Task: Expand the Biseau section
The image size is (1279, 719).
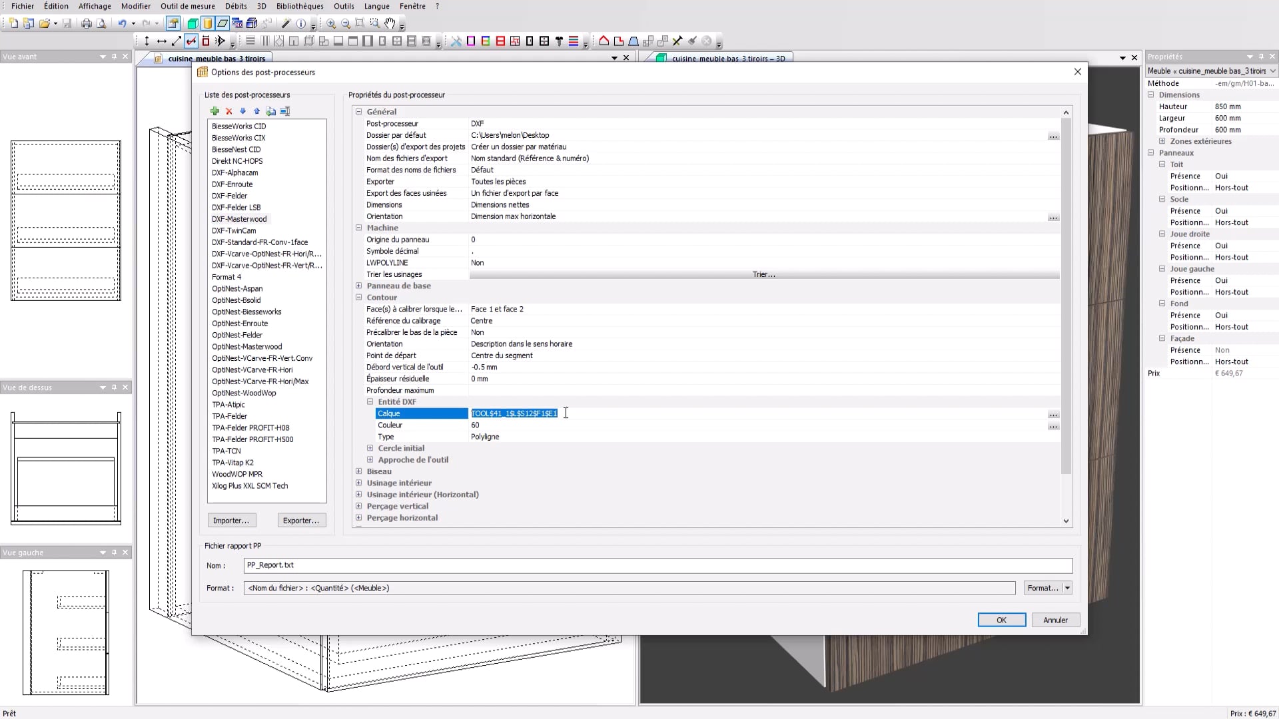Action: click(x=359, y=471)
